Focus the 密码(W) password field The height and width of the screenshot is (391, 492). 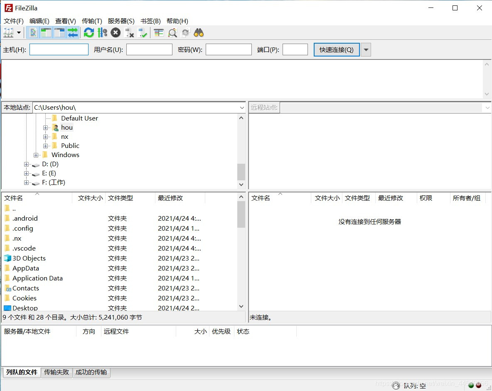(229, 49)
